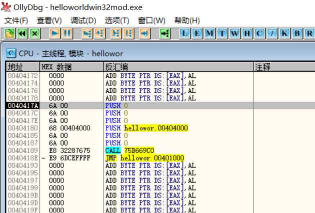Click the Trace into toolbar icon
This screenshot has height=213, width=315.
(x=116, y=33)
